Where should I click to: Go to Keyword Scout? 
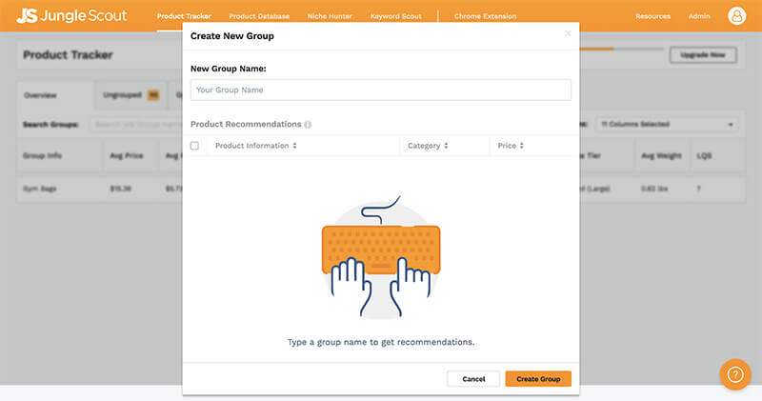coord(398,16)
